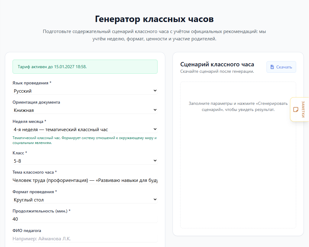
Task: Click the Тематический классный час hint text
Action: (x=84, y=140)
